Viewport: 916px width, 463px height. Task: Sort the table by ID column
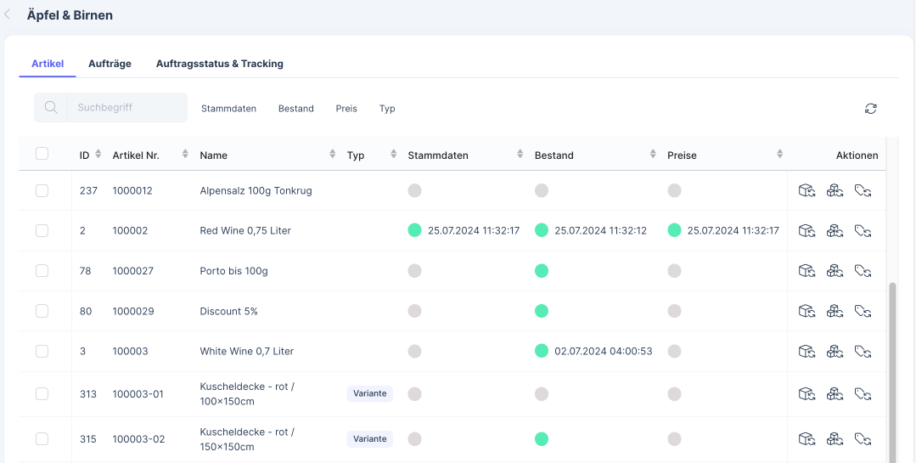click(98, 155)
